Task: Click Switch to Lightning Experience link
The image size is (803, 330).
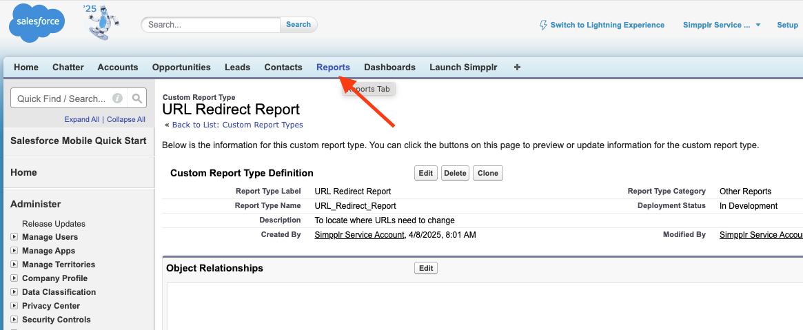Action: point(607,25)
